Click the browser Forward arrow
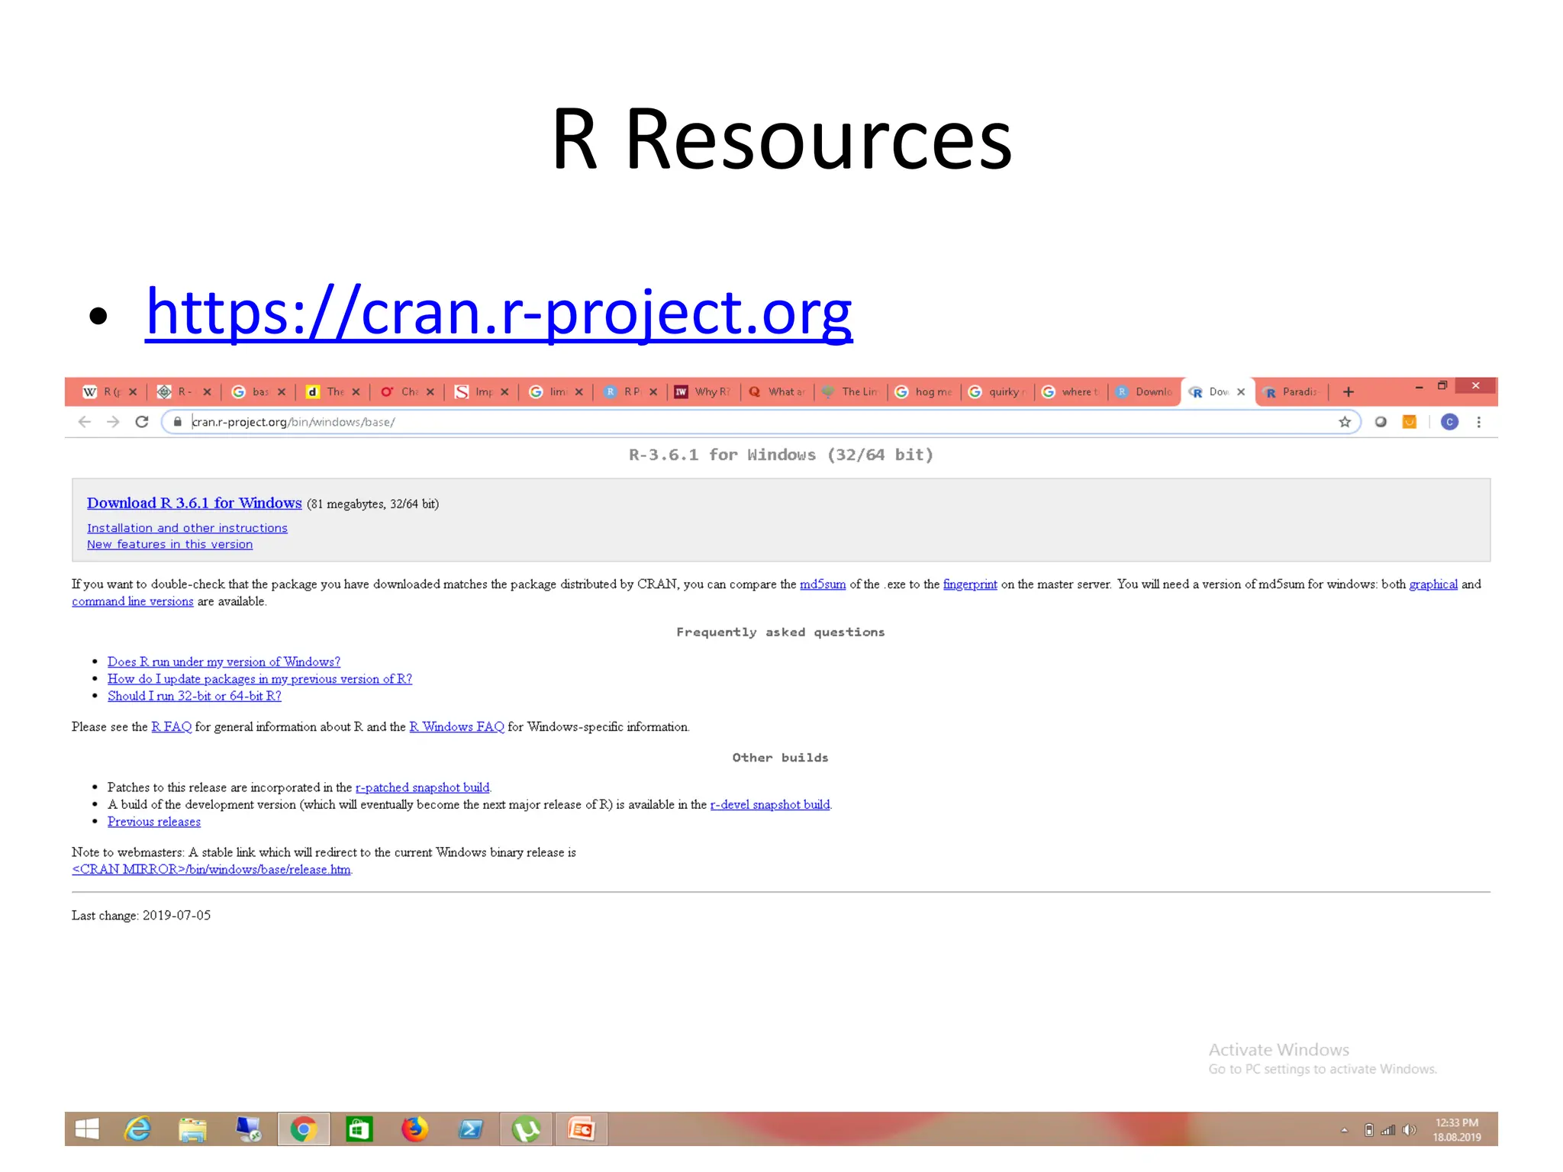 [113, 422]
